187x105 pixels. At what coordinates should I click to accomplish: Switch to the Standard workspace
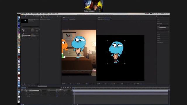[132, 16]
